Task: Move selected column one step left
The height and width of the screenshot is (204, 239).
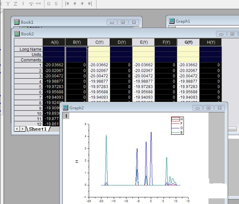Action: tap(75, 3)
